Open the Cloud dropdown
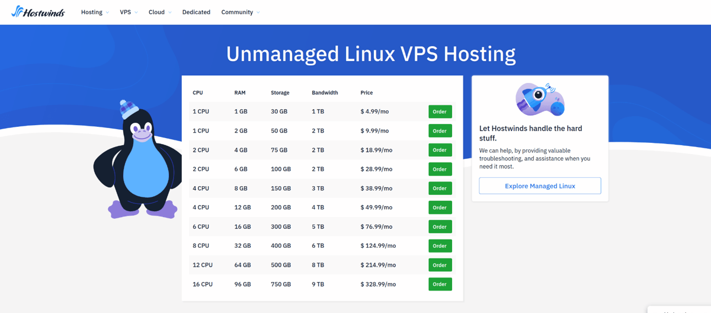711x313 pixels. point(160,12)
